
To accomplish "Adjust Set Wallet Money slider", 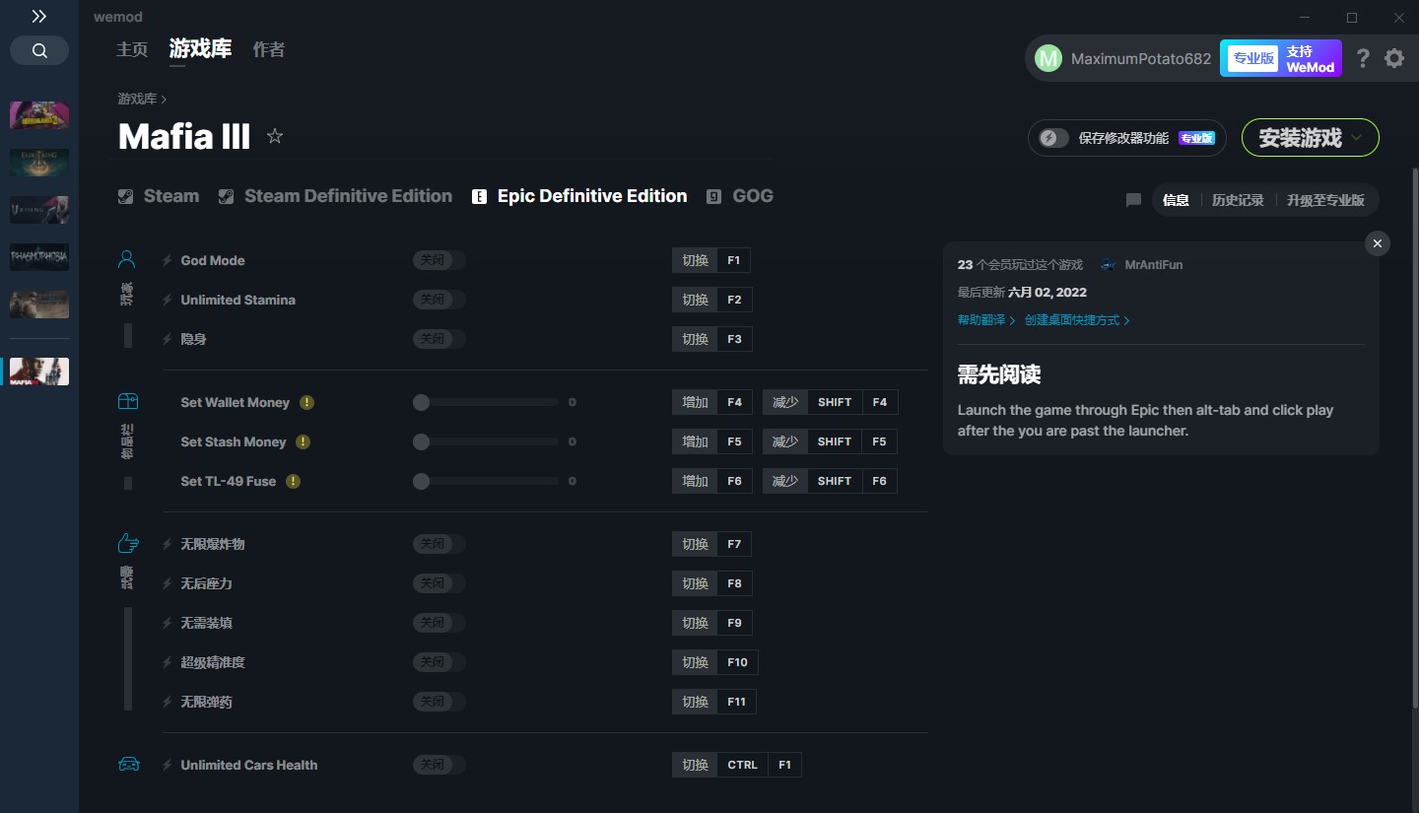I will click(x=486, y=402).
